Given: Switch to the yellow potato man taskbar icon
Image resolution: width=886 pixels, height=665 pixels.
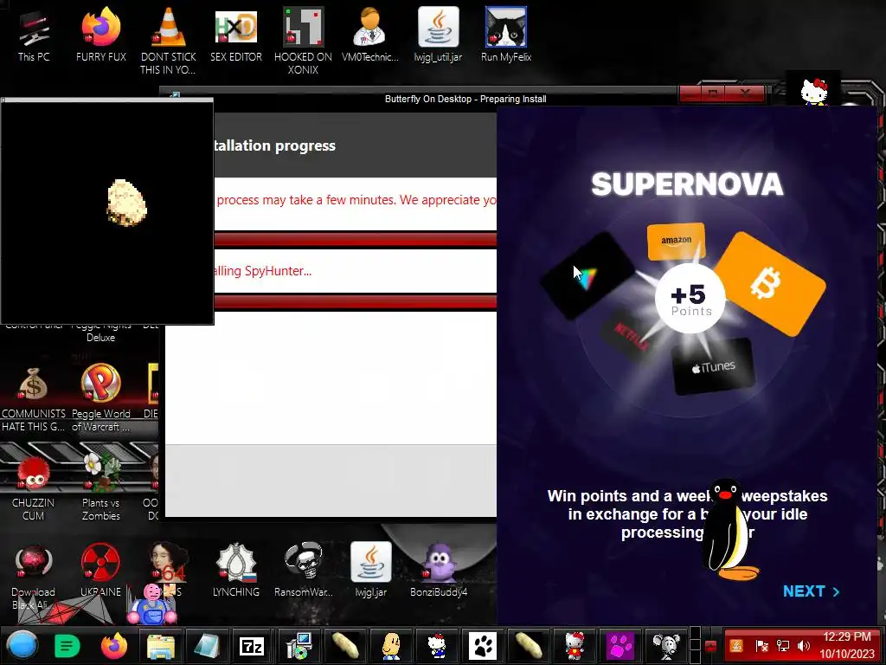Looking at the screenshot, I should (x=391, y=645).
